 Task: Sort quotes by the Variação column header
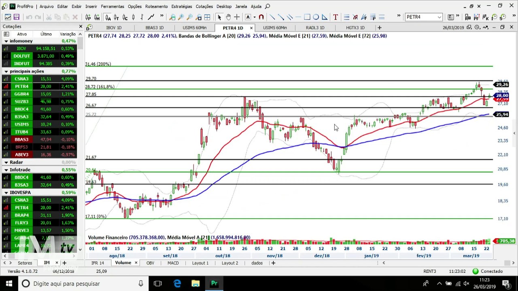point(67,34)
